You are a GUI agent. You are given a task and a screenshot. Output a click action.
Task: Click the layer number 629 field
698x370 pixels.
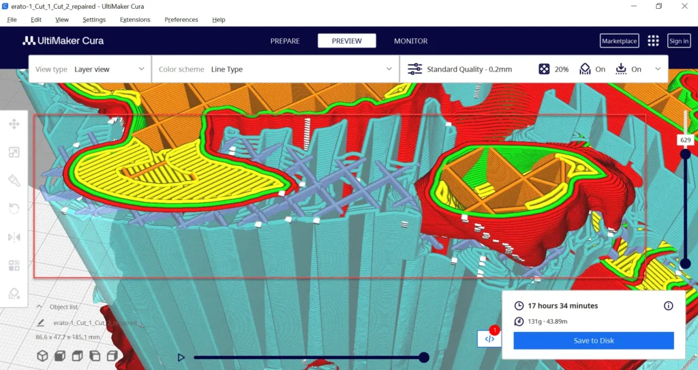click(x=686, y=140)
